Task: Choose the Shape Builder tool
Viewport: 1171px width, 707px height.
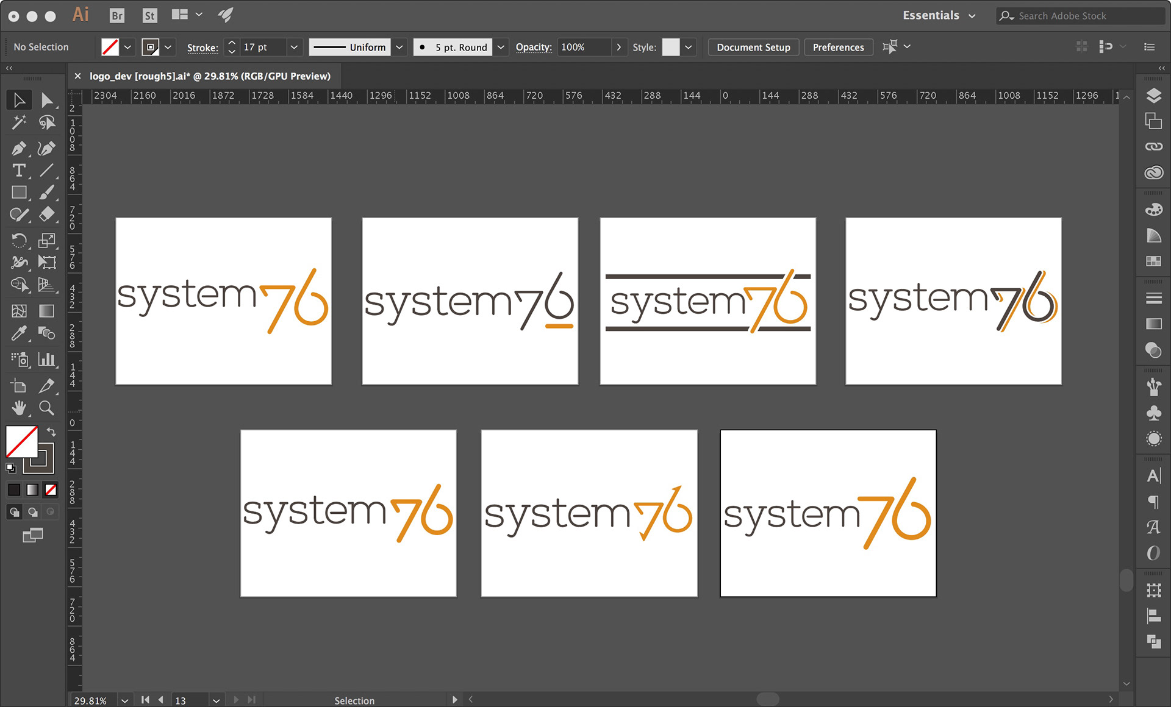Action: click(x=19, y=285)
